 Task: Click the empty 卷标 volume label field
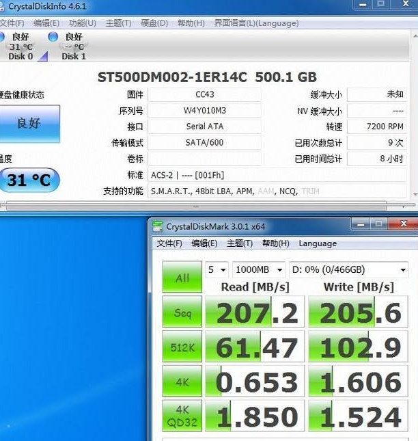pos(205,159)
